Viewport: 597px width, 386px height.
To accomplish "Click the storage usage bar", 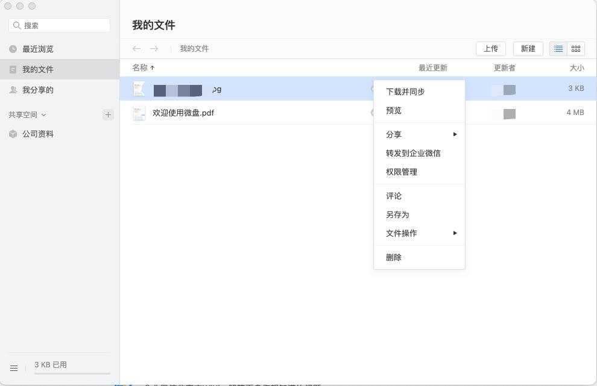I will (72, 373).
